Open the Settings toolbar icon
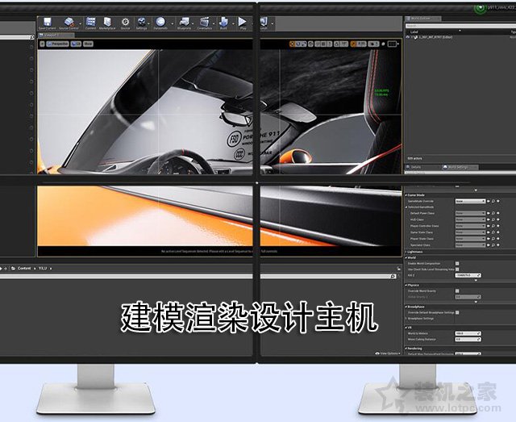This screenshot has width=516, height=422. coord(142,23)
